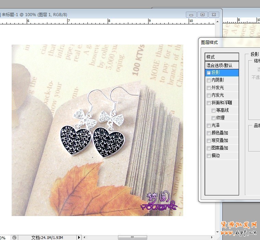This screenshot has height=240, width=260.
Task: Select the 样式 header row
Action: coord(222,57)
